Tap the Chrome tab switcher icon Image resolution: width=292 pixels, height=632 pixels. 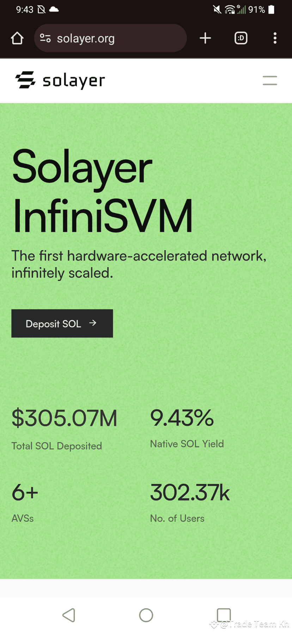click(241, 38)
